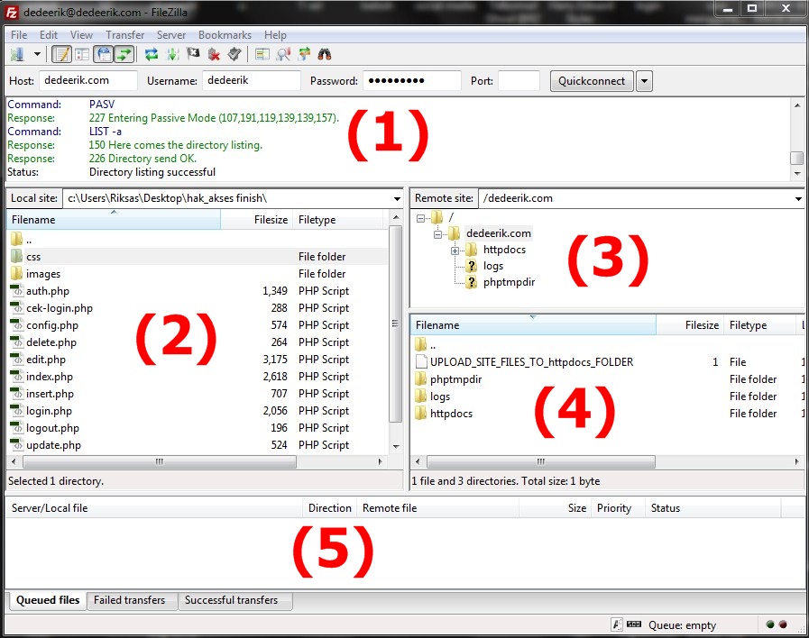Click the Host input field
This screenshot has width=809, height=638.
pyautogui.click(x=88, y=81)
